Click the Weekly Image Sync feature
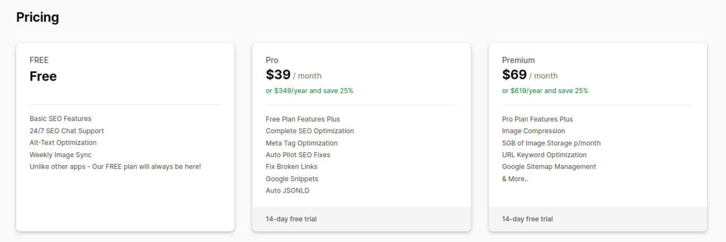 pyautogui.click(x=61, y=155)
